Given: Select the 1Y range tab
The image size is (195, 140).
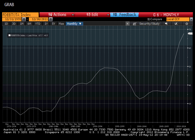Looking at the screenshot, I should 46,24.
